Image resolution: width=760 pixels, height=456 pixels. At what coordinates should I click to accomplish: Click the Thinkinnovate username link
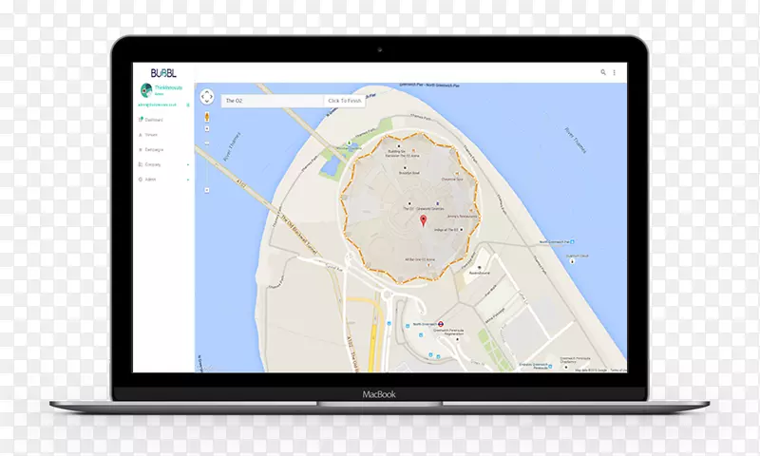tap(168, 87)
